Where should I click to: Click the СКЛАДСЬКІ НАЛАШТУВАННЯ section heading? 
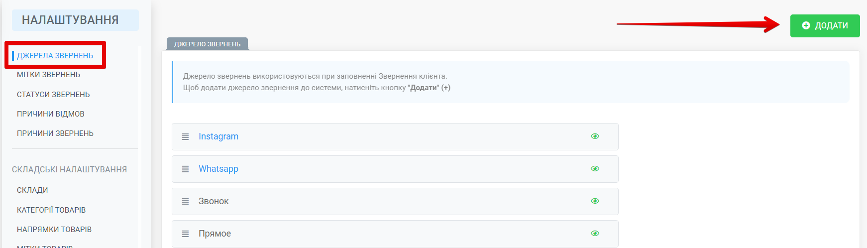[69, 170]
